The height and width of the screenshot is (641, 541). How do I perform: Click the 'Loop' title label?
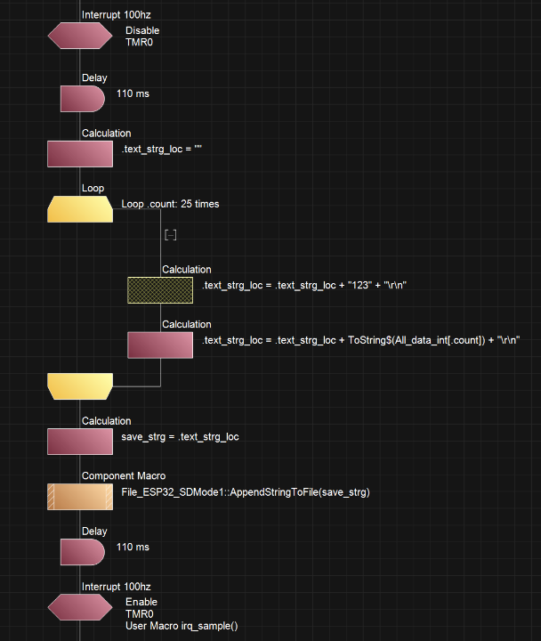pyautogui.click(x=93, y=188)
